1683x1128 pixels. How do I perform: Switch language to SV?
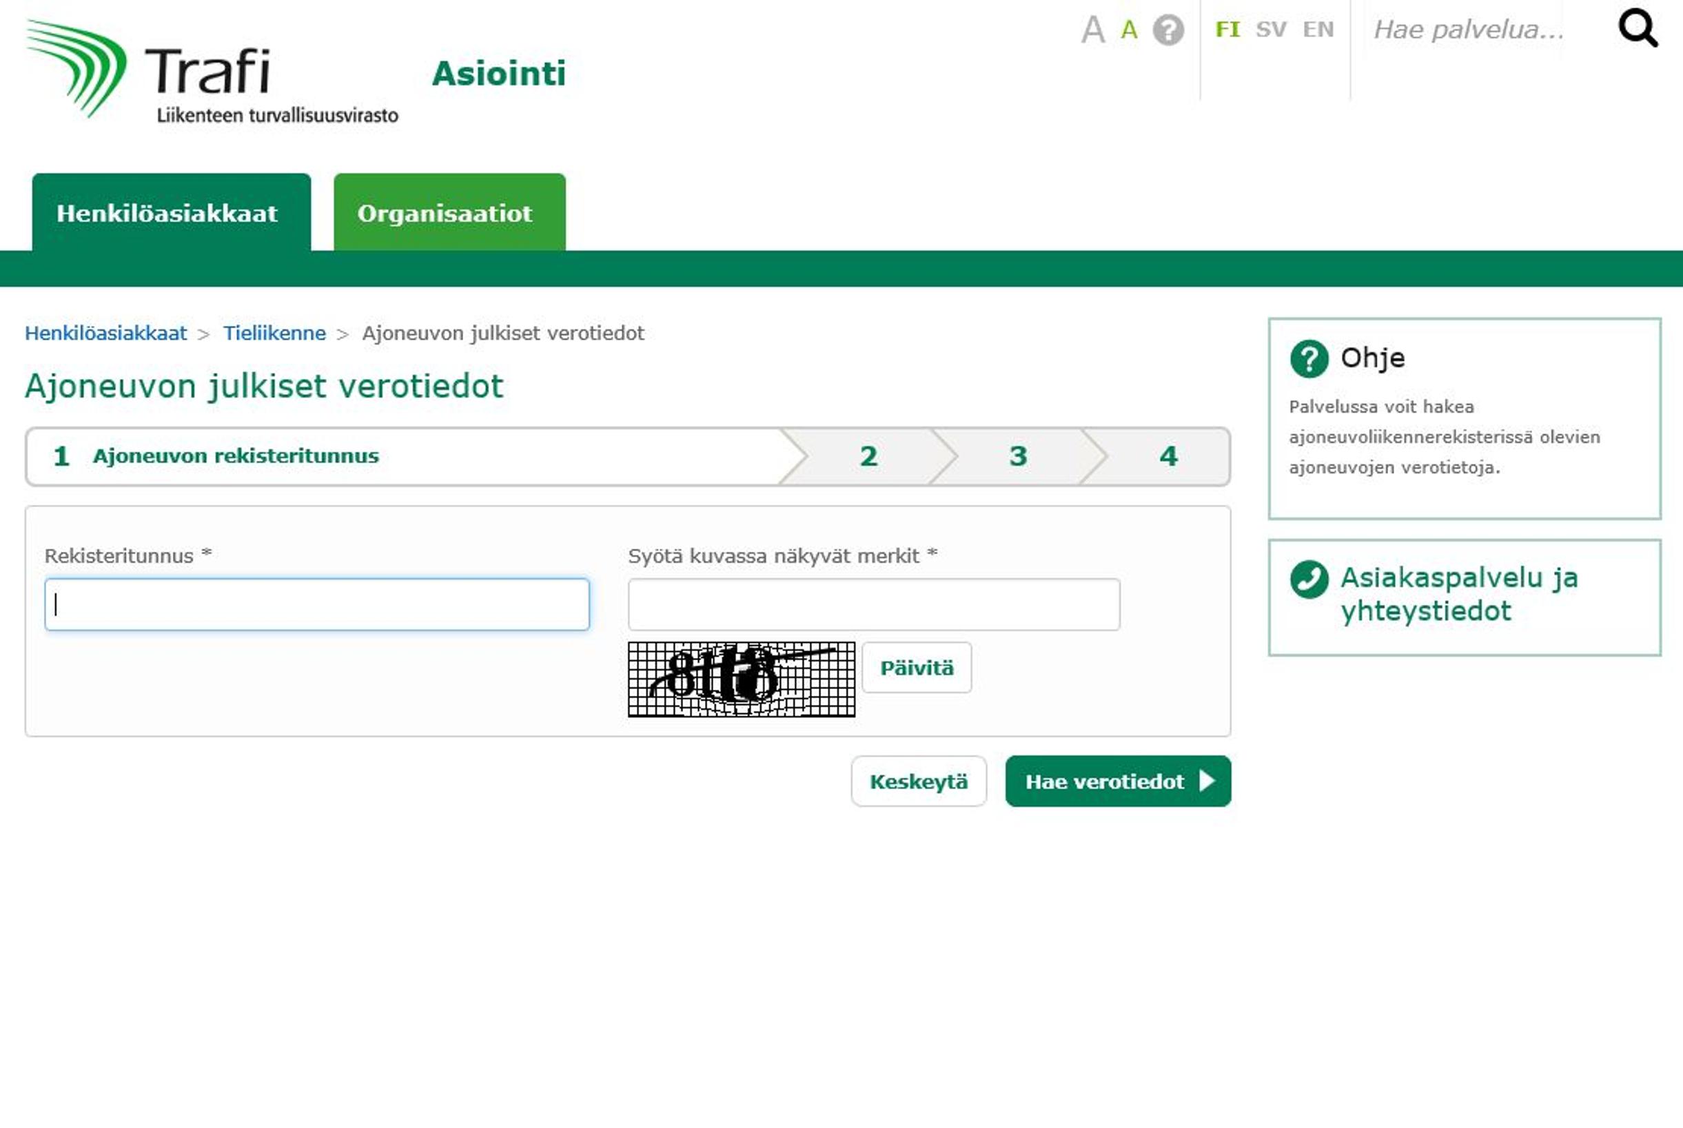click(x=1271, y=30)
